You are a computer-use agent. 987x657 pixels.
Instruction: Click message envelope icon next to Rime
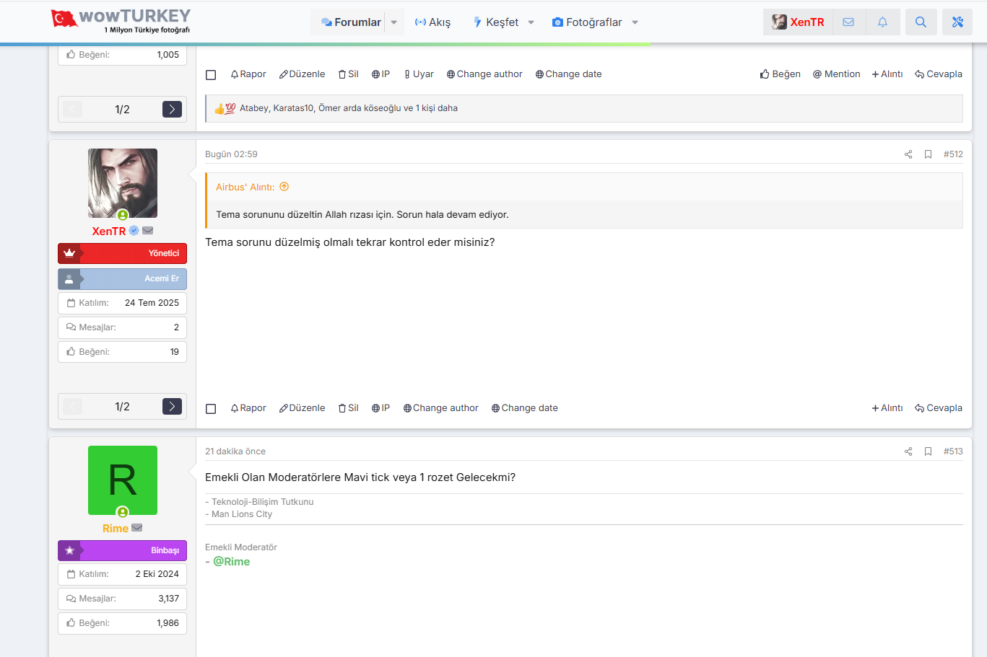[x=137, y=528]
